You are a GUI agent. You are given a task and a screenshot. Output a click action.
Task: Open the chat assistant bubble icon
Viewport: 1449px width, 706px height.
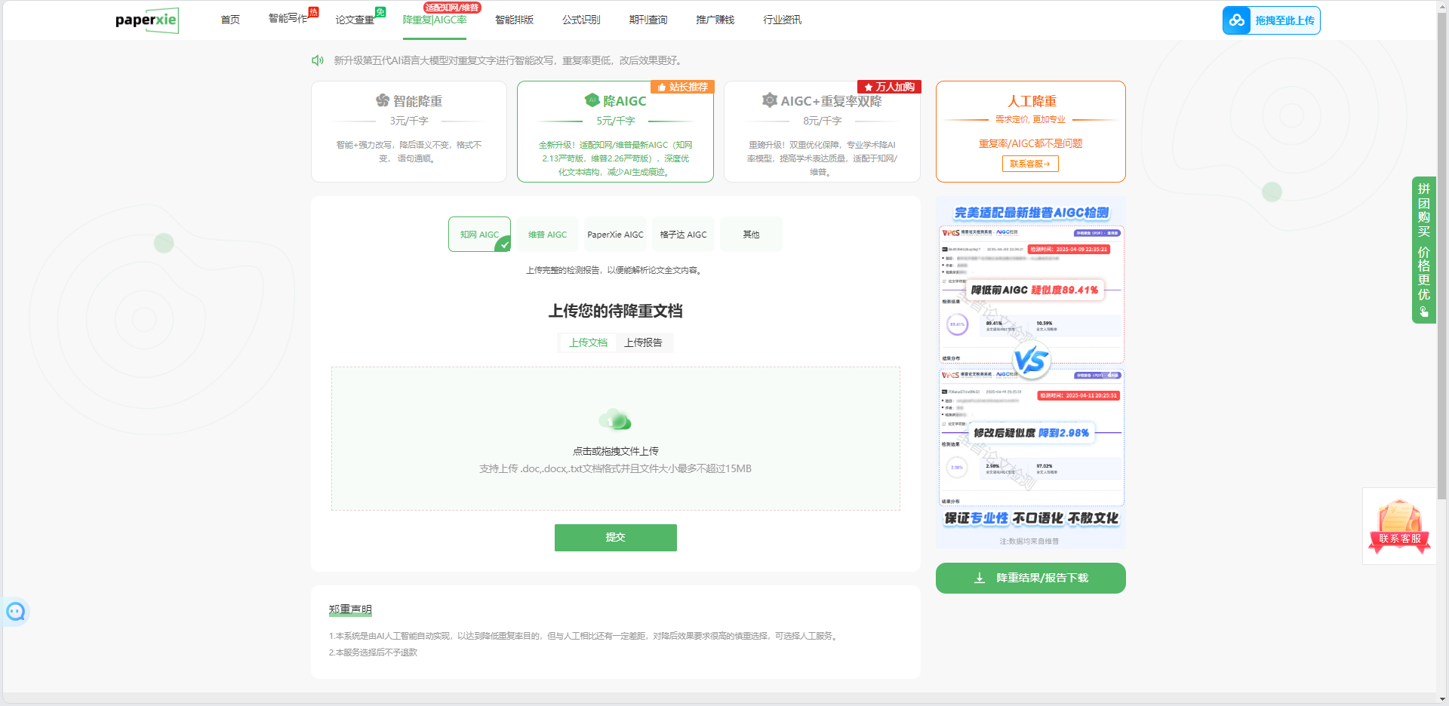[16, 612]
